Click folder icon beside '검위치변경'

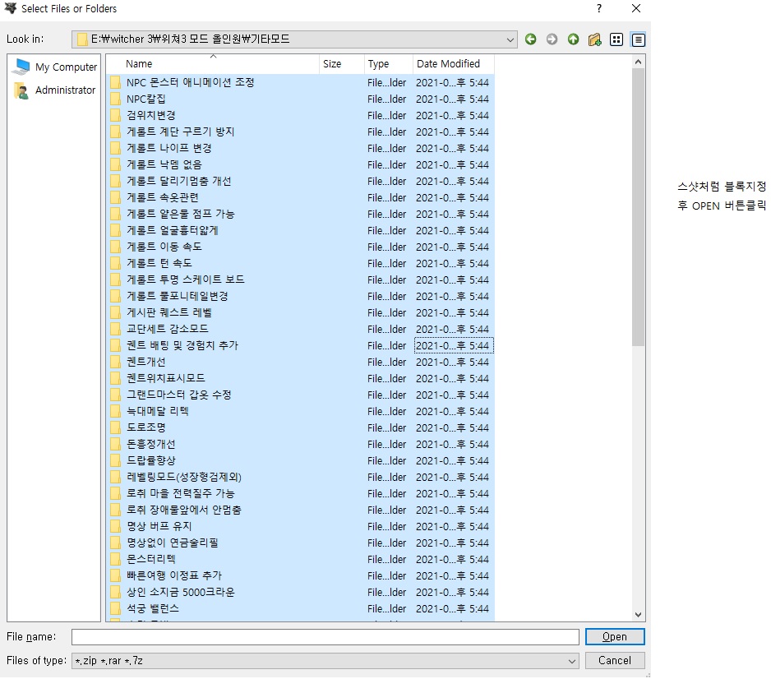point(116,116)
